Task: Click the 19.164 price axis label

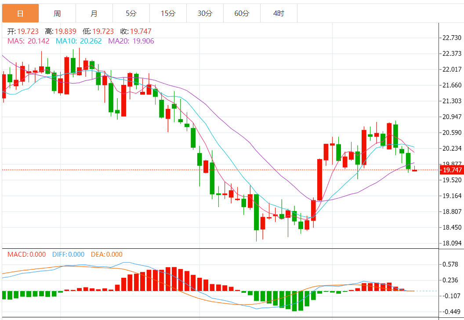Action: pos(452,196)
